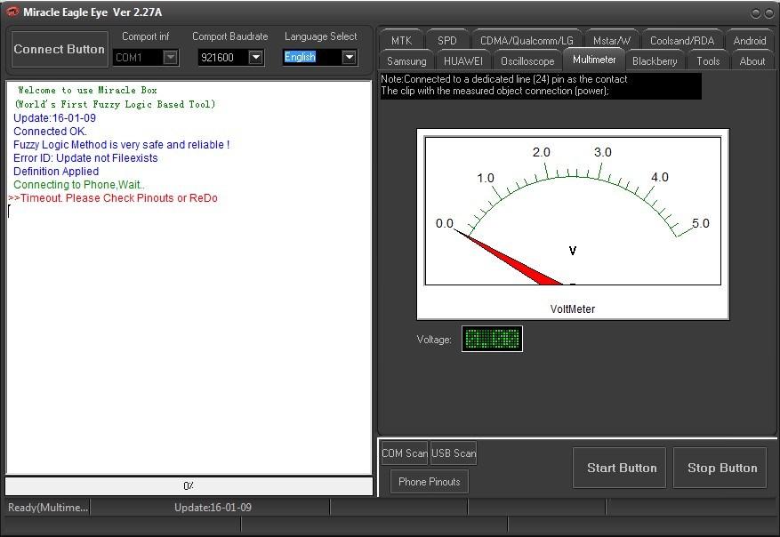Switch to the Coolsand/RDA tab
780x537 pixels.
[x=682, y=41]
